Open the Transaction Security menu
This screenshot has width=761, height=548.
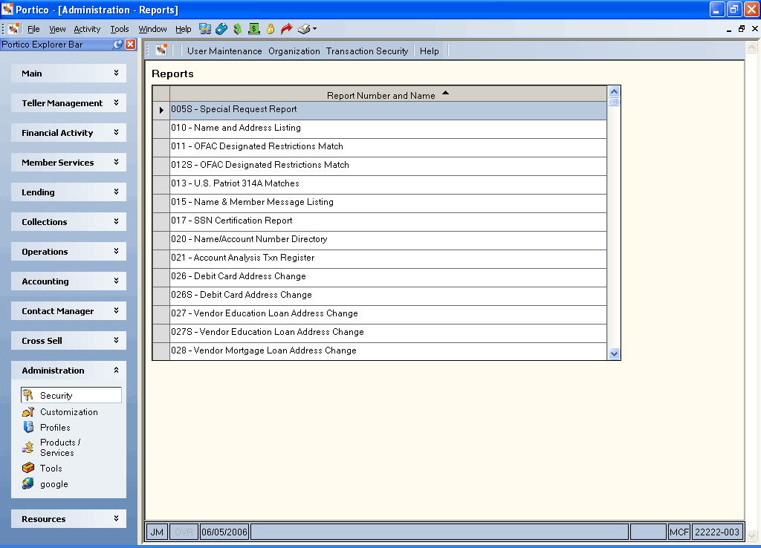[x=367, y=51]
